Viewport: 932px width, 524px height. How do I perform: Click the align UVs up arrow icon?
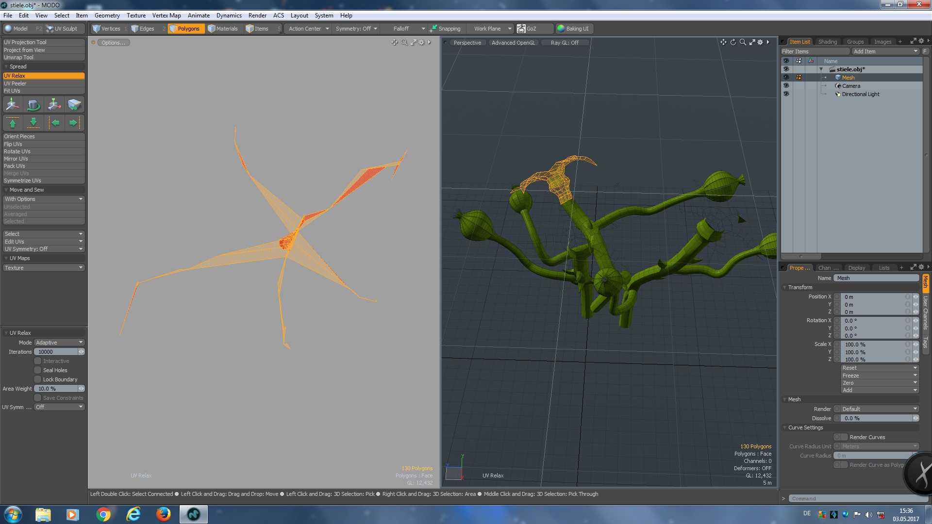(x=13, y=123)
